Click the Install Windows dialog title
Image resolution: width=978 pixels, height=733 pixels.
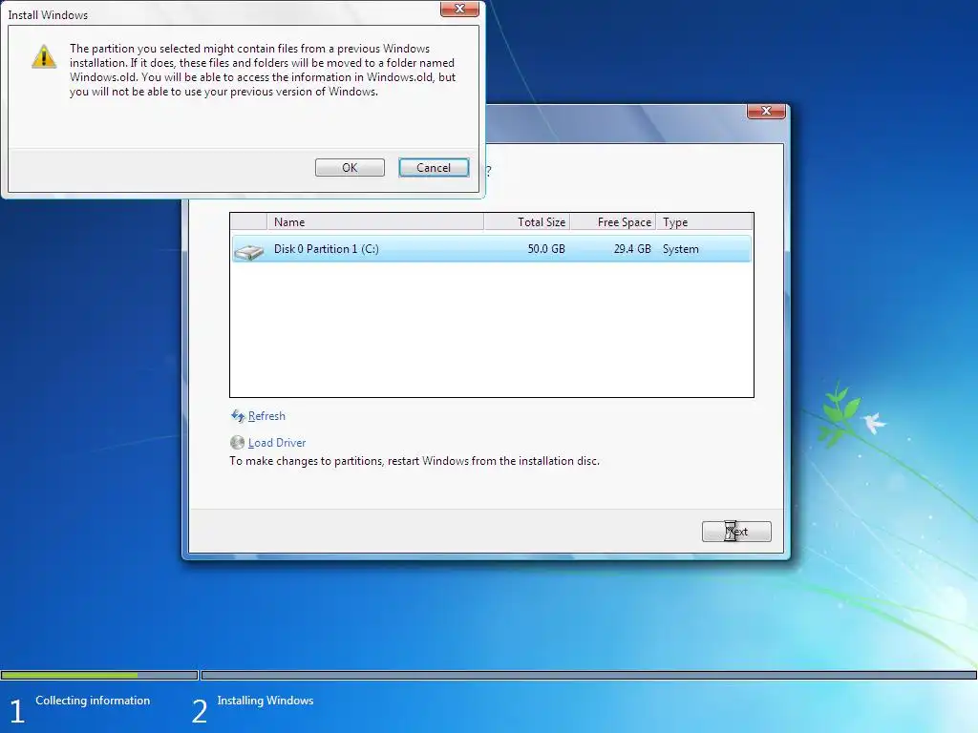48,15
